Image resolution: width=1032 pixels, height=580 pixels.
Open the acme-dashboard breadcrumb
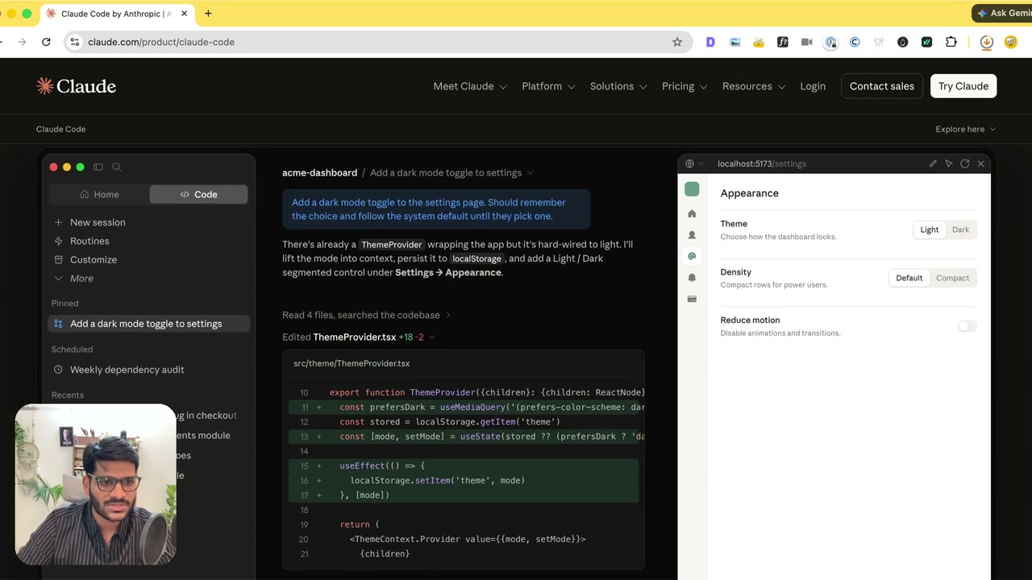[319, 172]
